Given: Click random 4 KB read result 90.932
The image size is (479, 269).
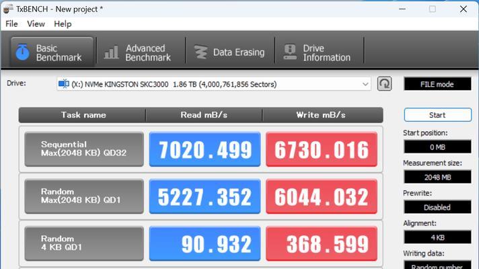Looking at the screenshot, I should tap(205, 243).
